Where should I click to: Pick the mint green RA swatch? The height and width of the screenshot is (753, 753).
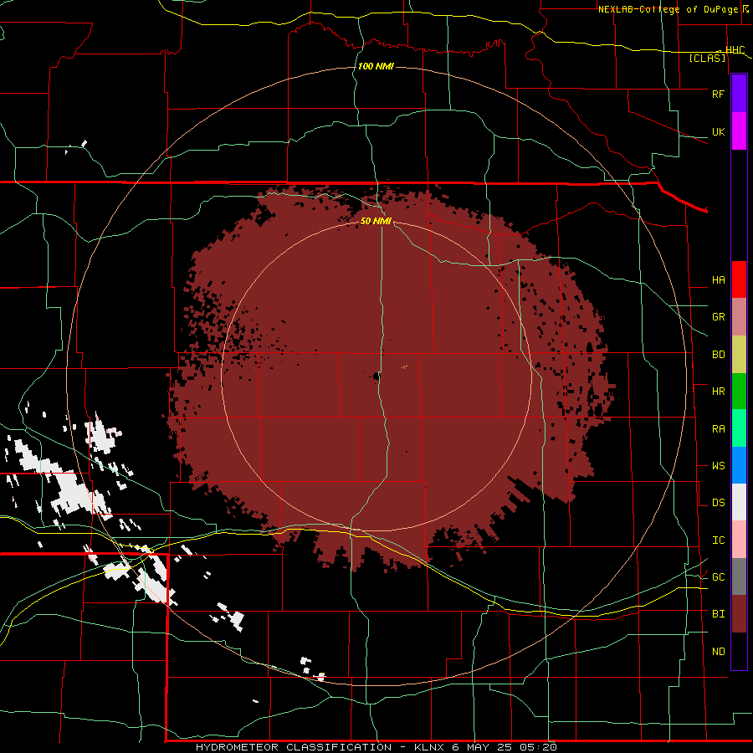point(739,428)
